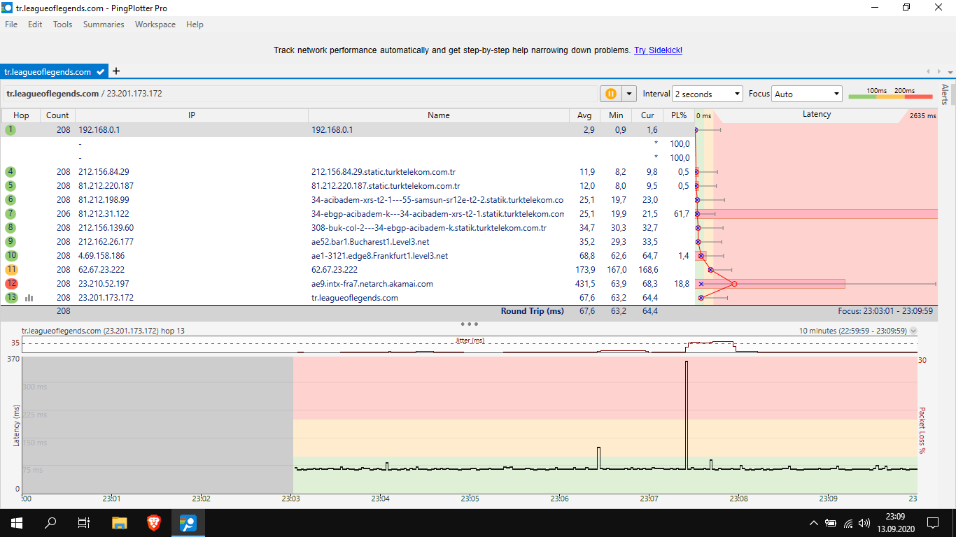Click the Name column header
Image resolution: width=956 pixels, height=537 pixels.
[439, 115]
